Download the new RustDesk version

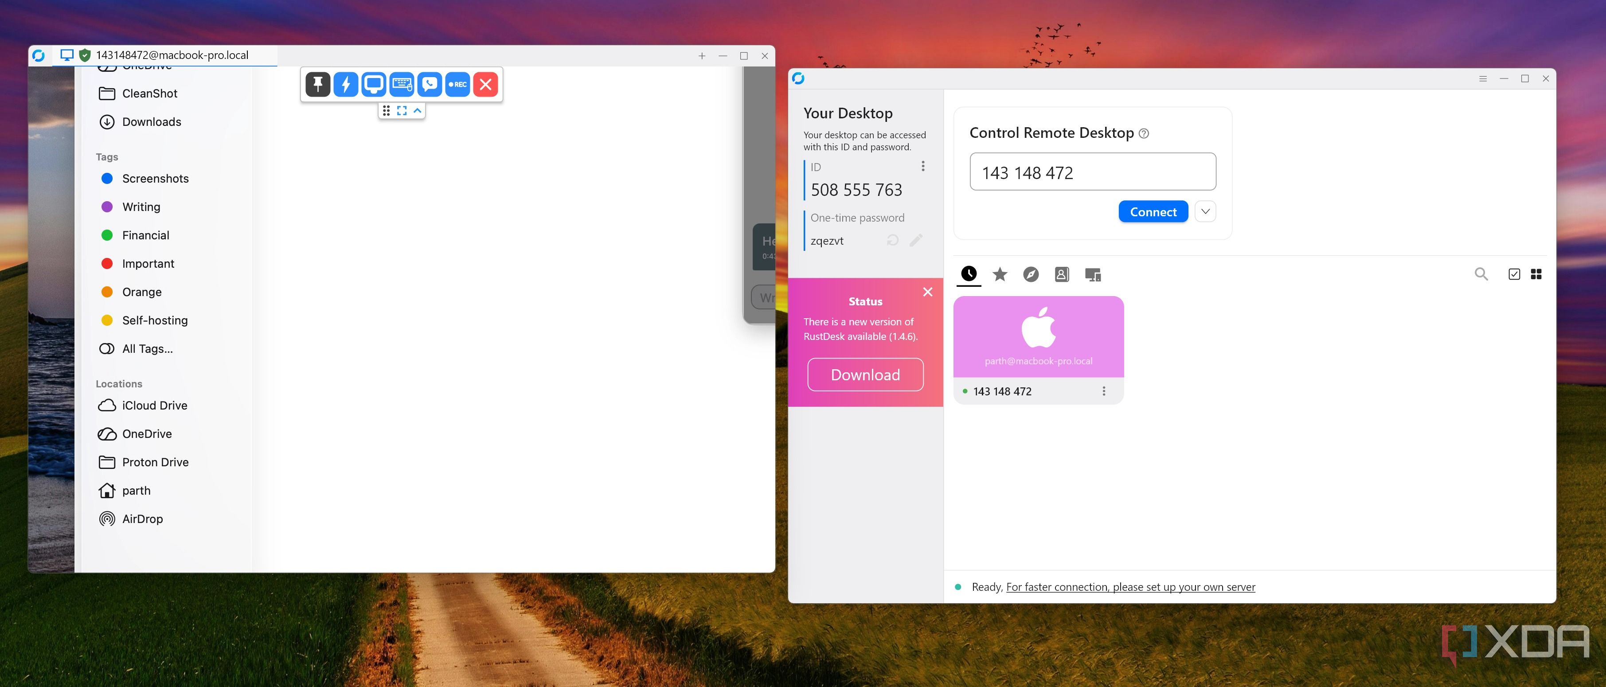click(x=865, y=375)
